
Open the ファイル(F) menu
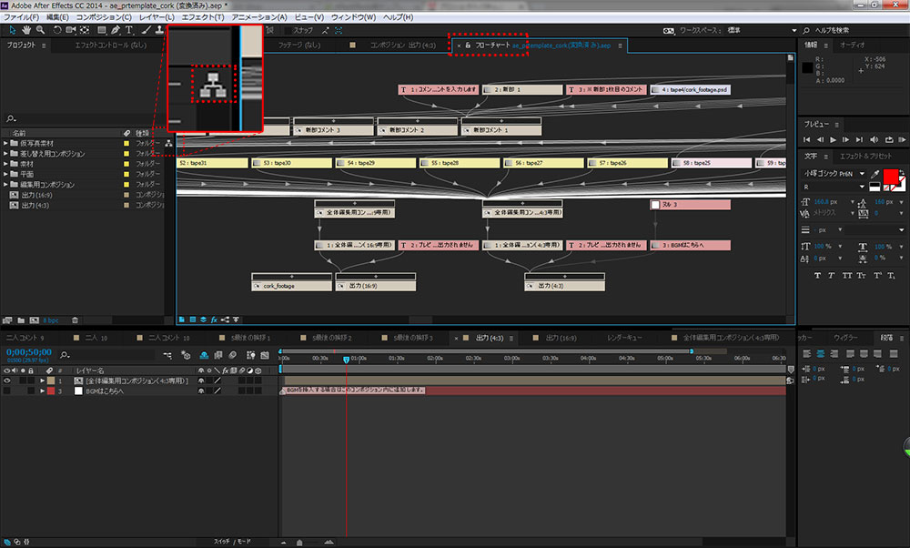click(x=22, y=16)
